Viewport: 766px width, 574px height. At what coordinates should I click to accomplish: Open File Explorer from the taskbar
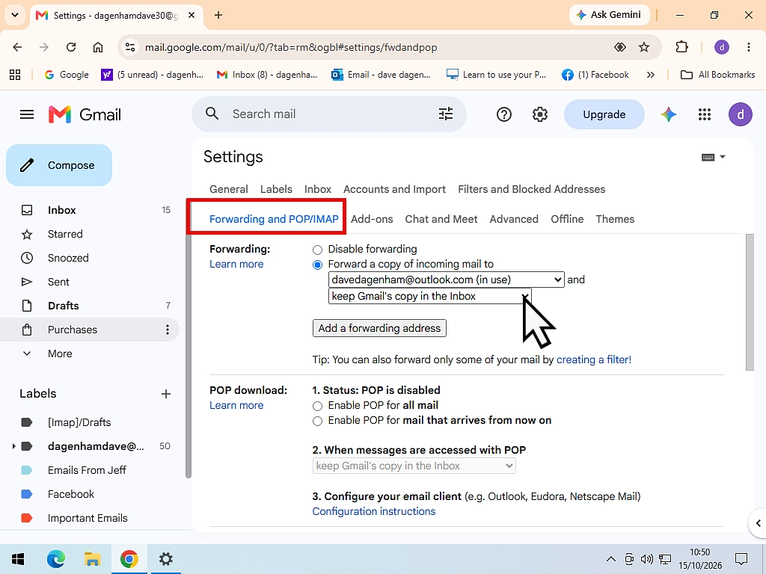tap(92, 559)
